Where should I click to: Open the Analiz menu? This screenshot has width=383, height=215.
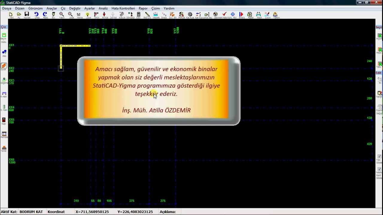click(103, 8)
